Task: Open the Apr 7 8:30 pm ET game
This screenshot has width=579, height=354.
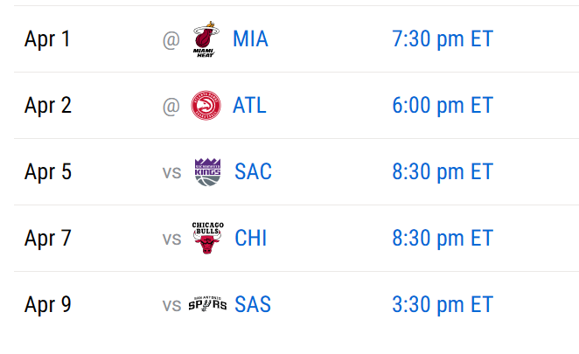Action: coord(443,239)
